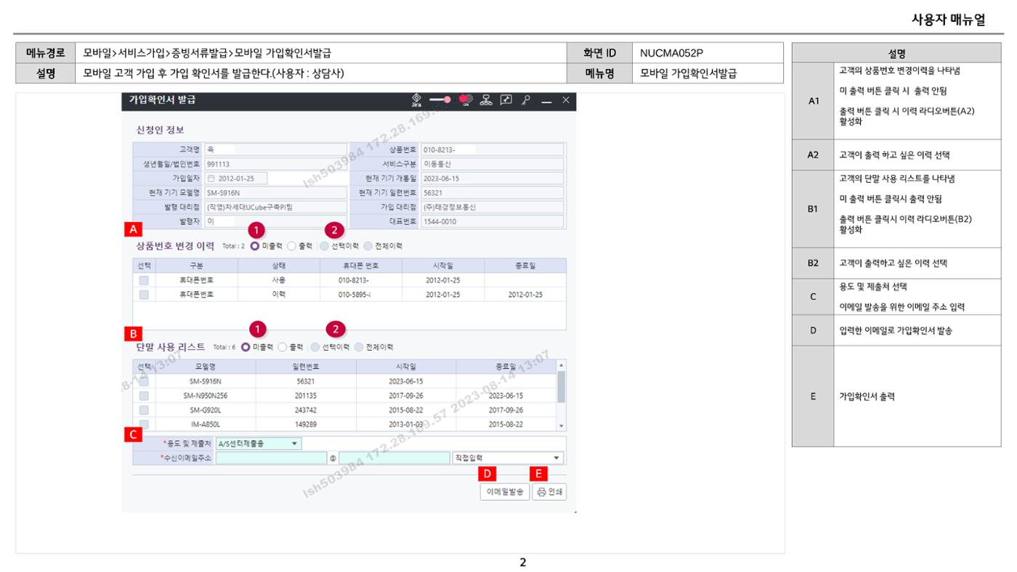Viewport: 1017px width, 572px height.
Task: Open the 가입일자 date picker showing 2012-01-25
Action: coord(237,178)
